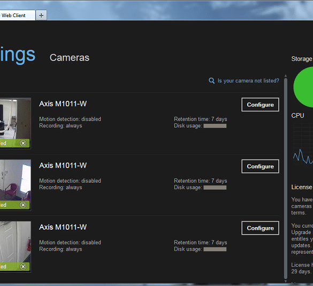Click first camera's 'Retention time: 7 days' text

[201, 119]
